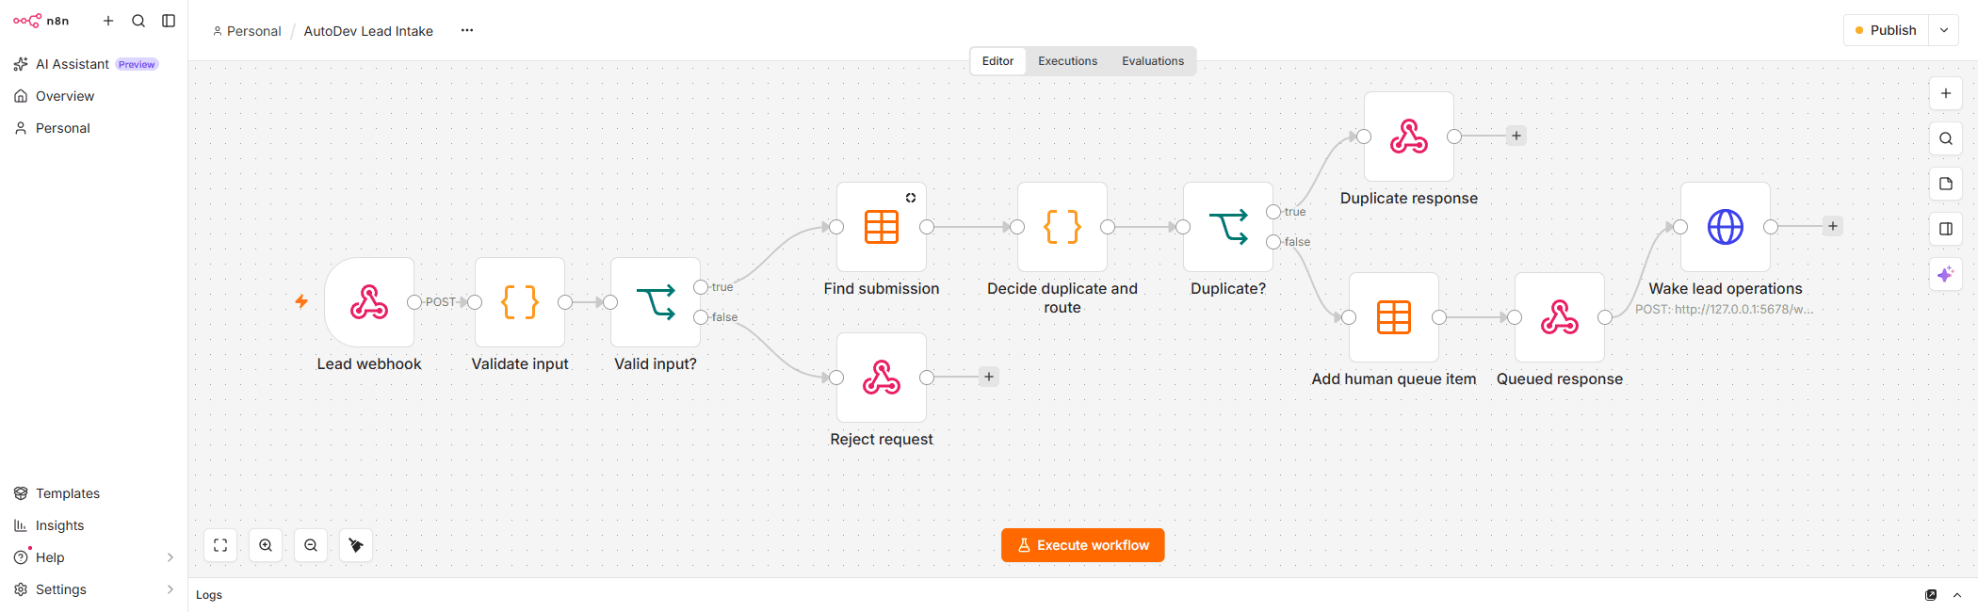This screenshot has width=1978, height=612.
Task: Open Personal in sidebar
Action: point(63,128)
